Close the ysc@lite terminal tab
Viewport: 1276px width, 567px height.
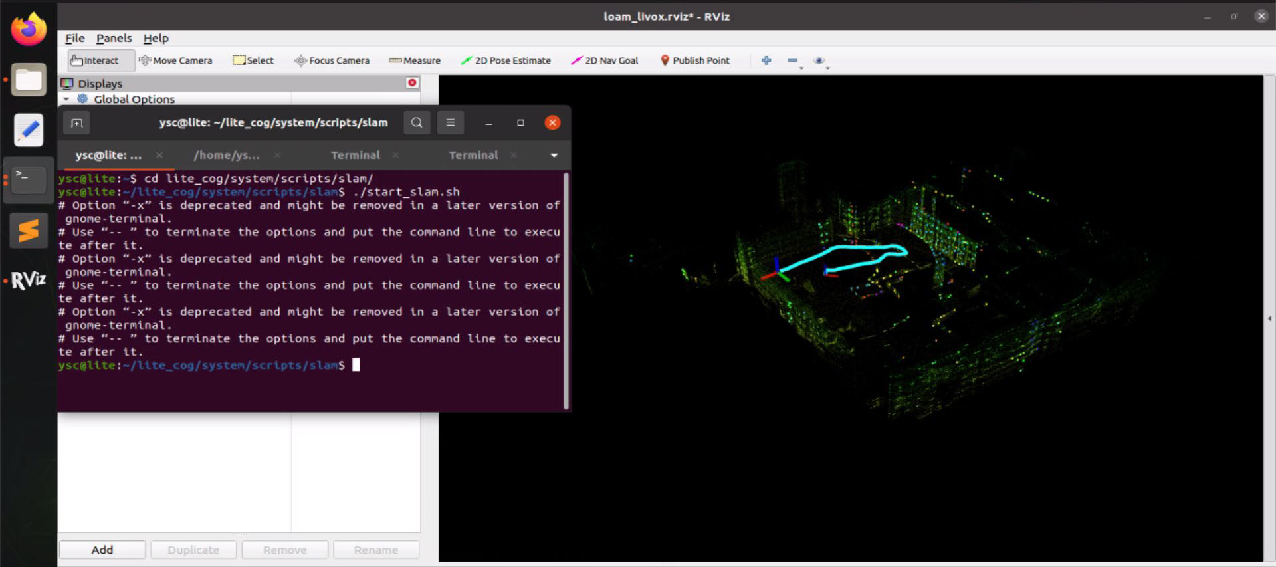(159, 155)
